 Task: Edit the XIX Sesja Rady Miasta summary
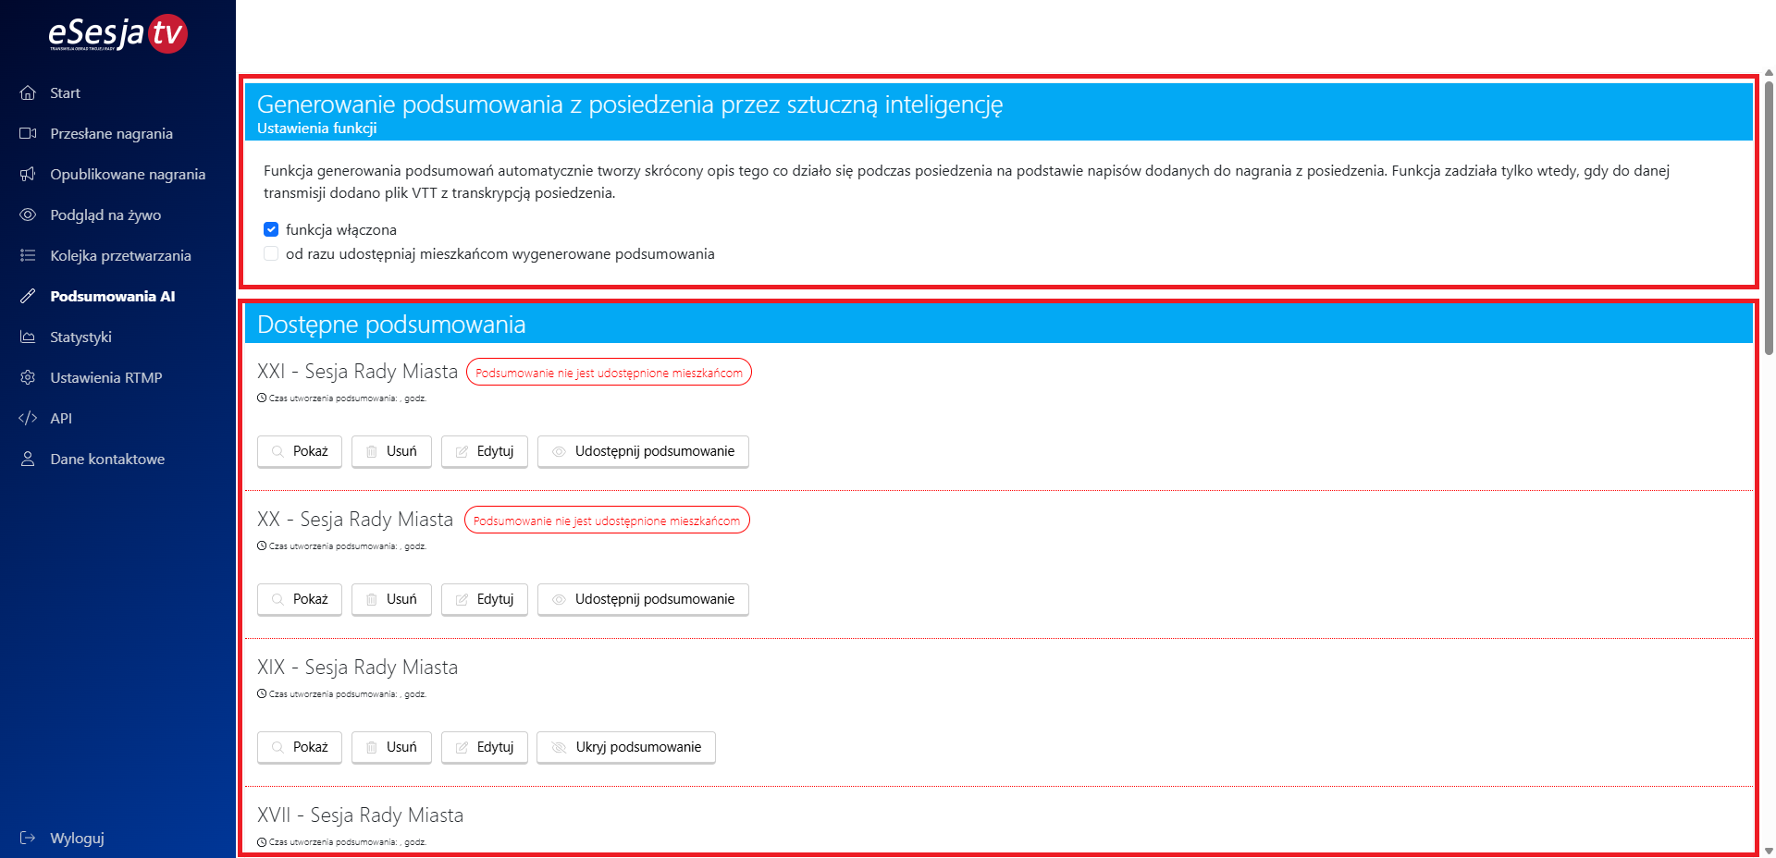485,747
